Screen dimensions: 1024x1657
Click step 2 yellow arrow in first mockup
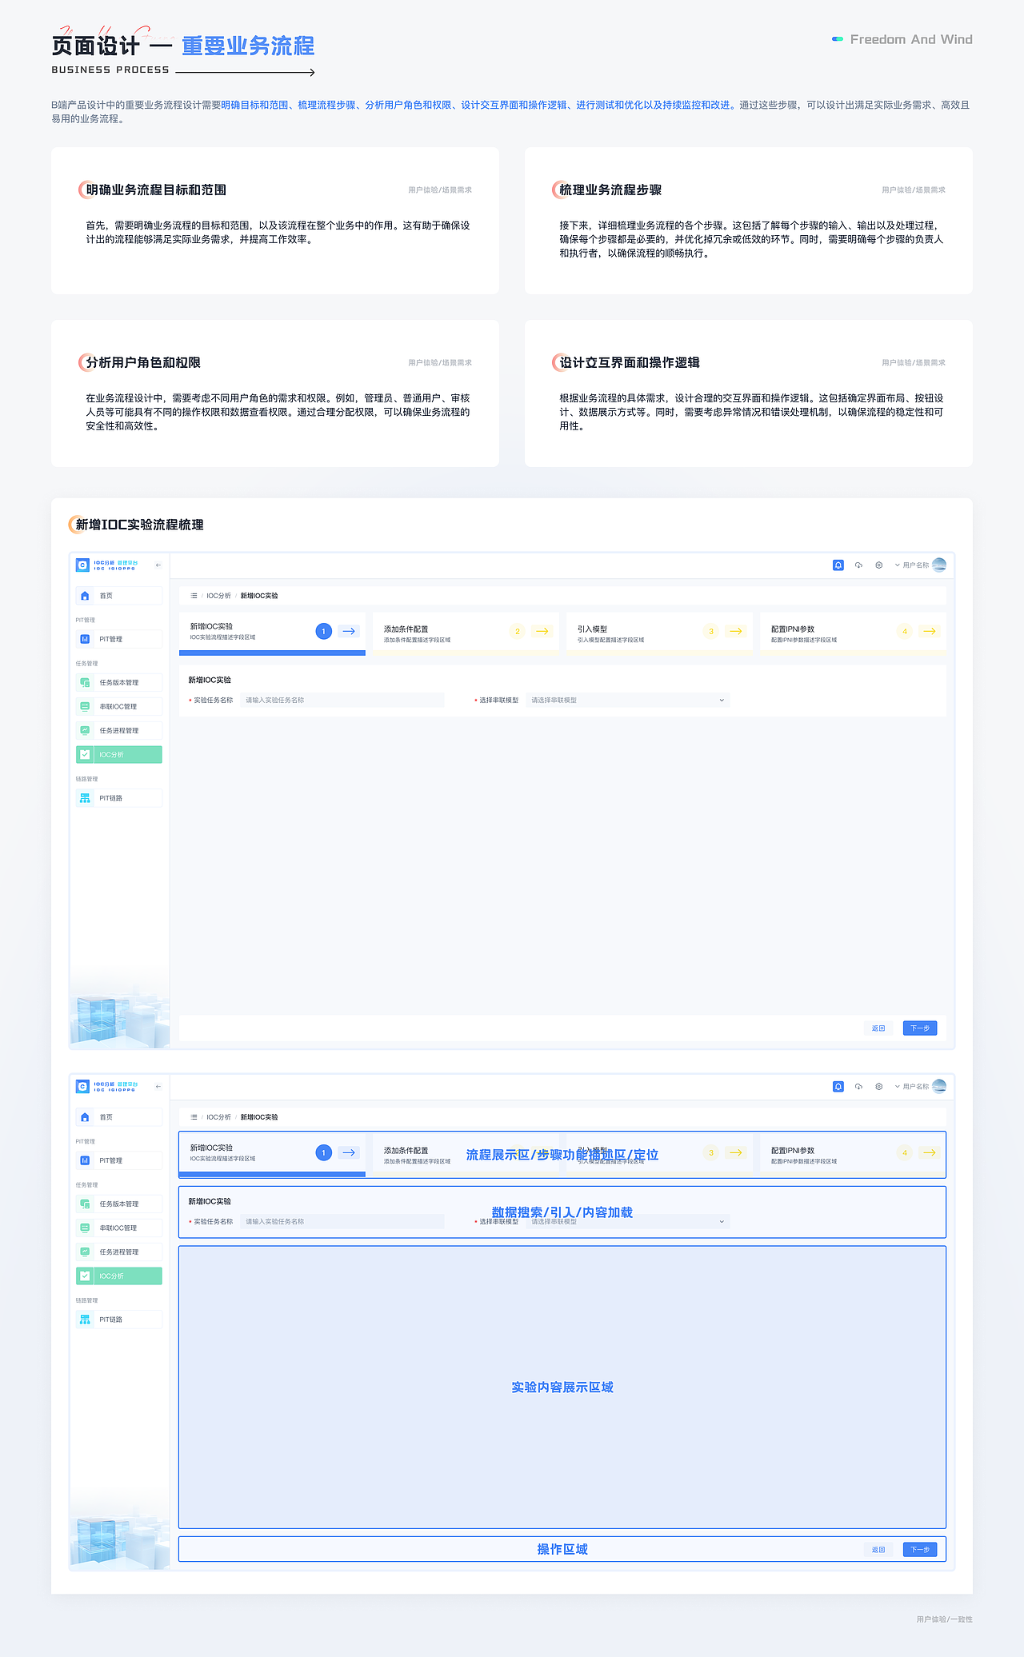(x=542, y=632)
